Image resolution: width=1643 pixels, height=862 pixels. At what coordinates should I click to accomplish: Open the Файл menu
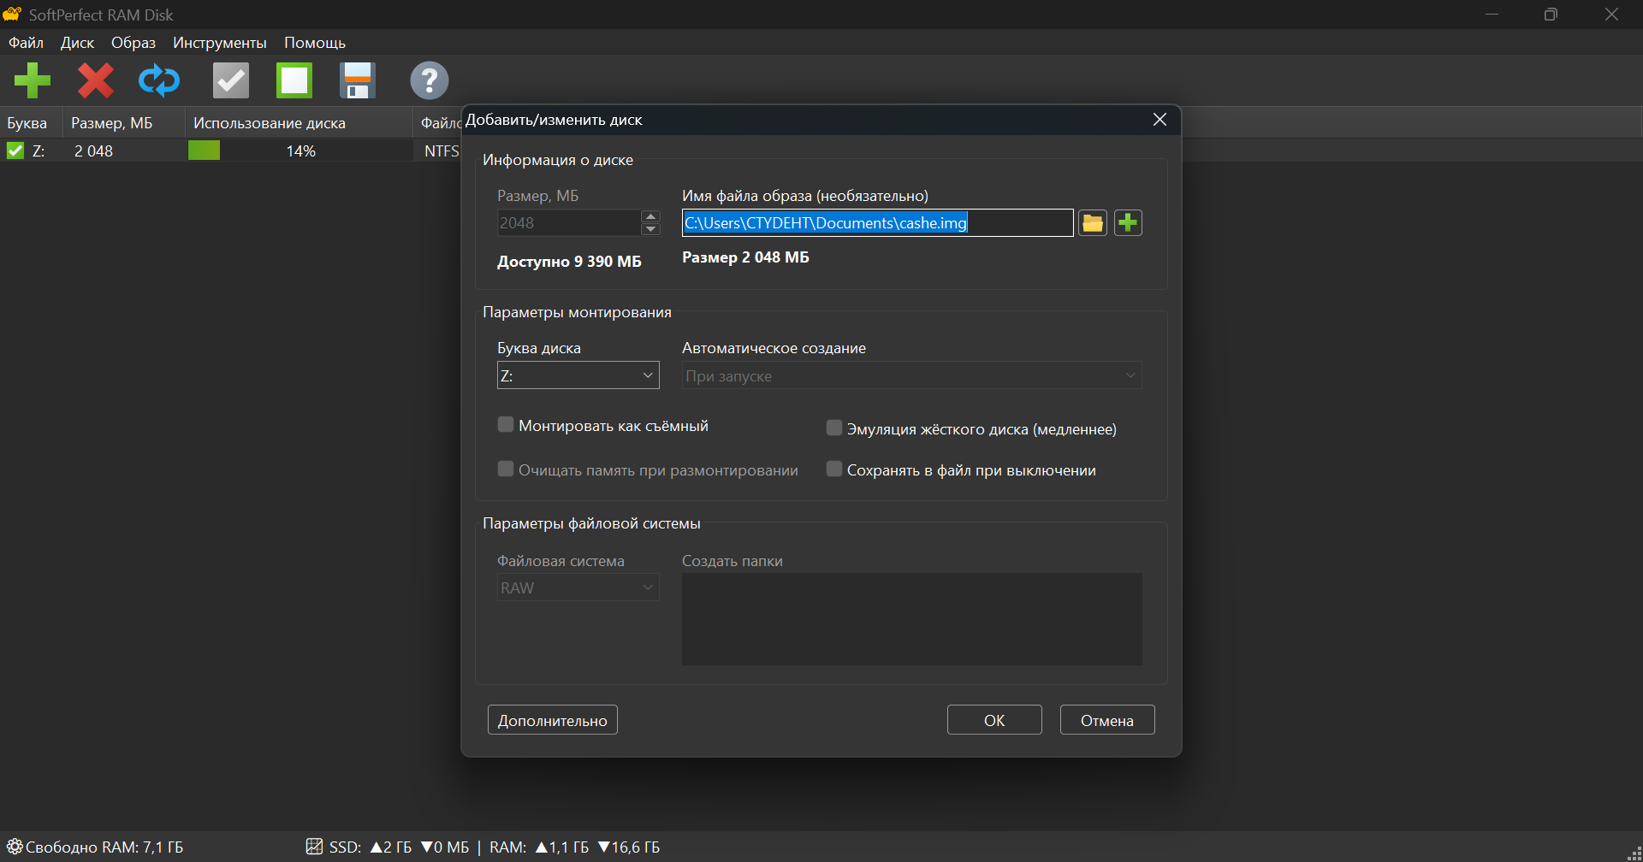pos(27,43)
